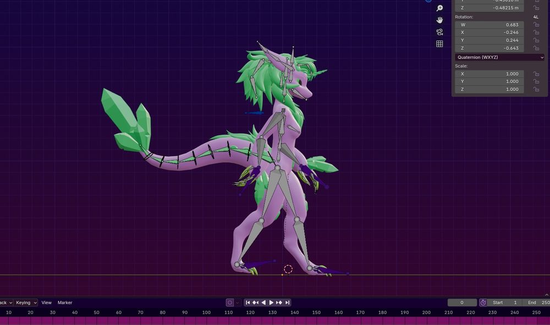The width and height of the screenshot is (550, 325).
Task: Lock the Rotation X value
Action: 536,32
